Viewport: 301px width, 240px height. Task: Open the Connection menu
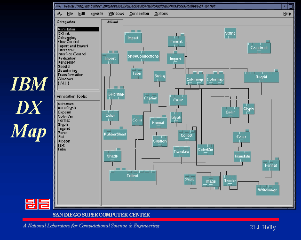click(139, 14)
